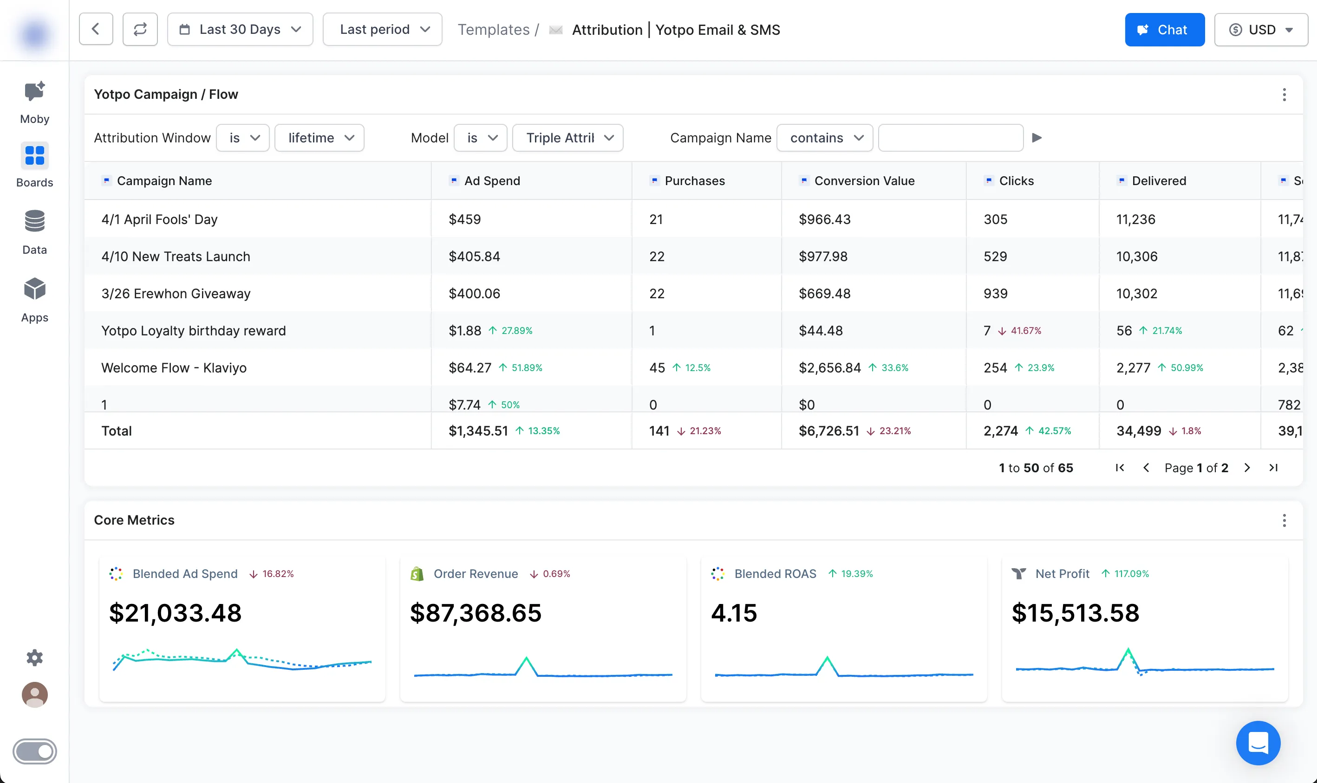The height and width of the screenshot is (783, 1317).
Task: Click the Campaign Name filter text field
Action: [x=951, y=138]
